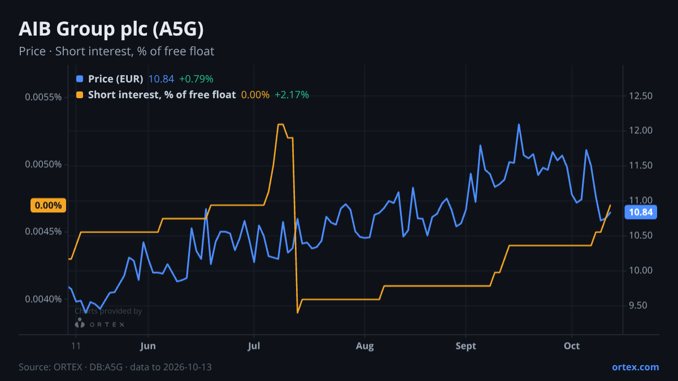
Task: Click the orange Short interest legend swatch
Action: [x=79, y=95]
